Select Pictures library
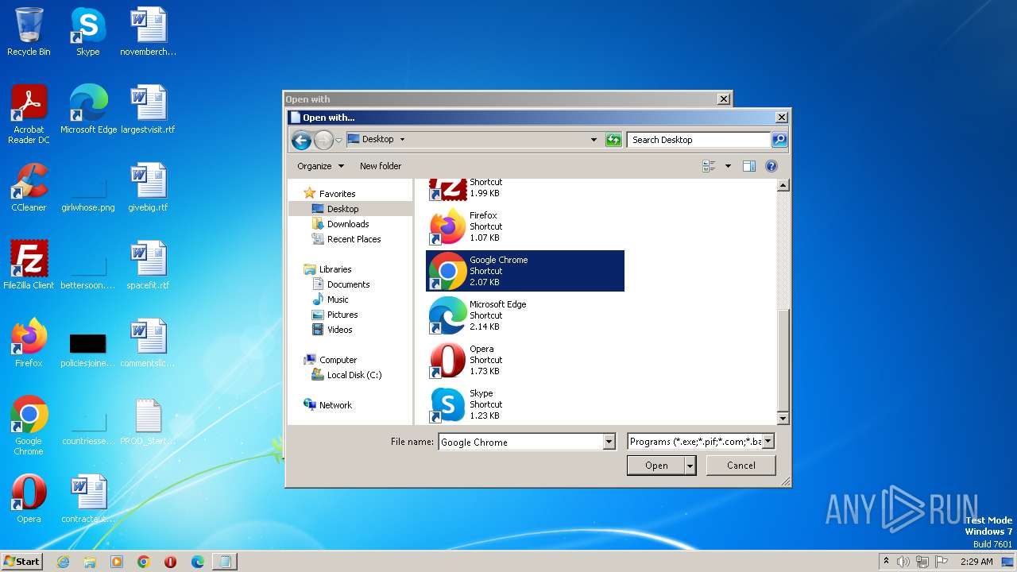 [x=342, y=315]
